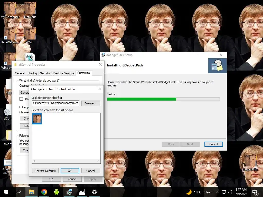
Task: Minimize the 8GadgetPack Setup window
Action: click(198, 55)
